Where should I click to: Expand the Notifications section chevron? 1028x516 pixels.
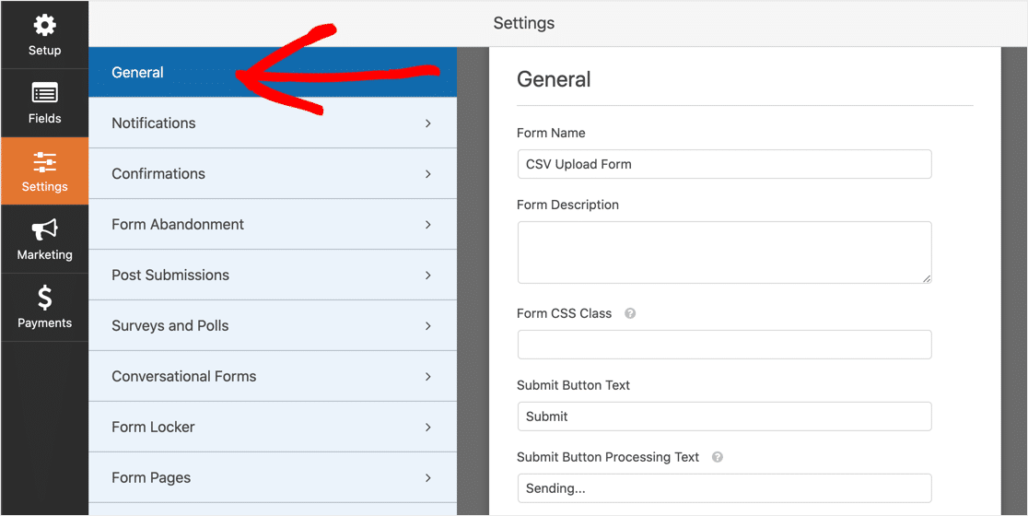click(x=428, y=123)
